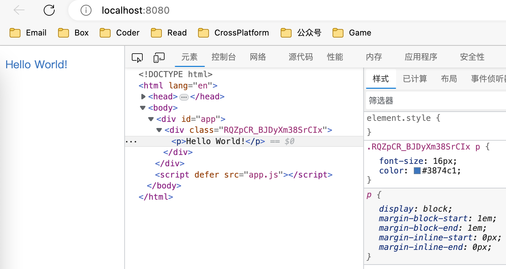The image size is (506, 269).
Task: Toggle device emulation toolbar icon
Action: coord(159,58)
